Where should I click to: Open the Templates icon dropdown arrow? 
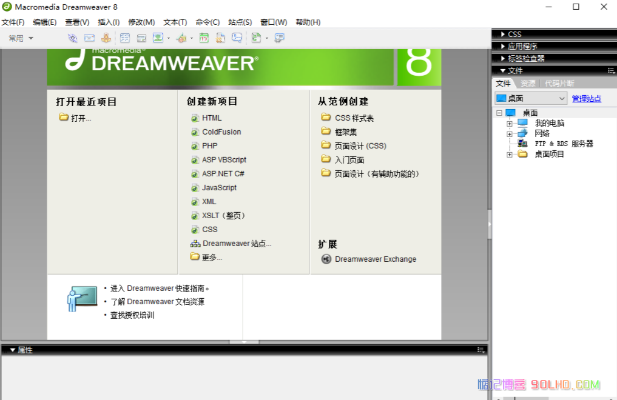click(x=267, y=38)
